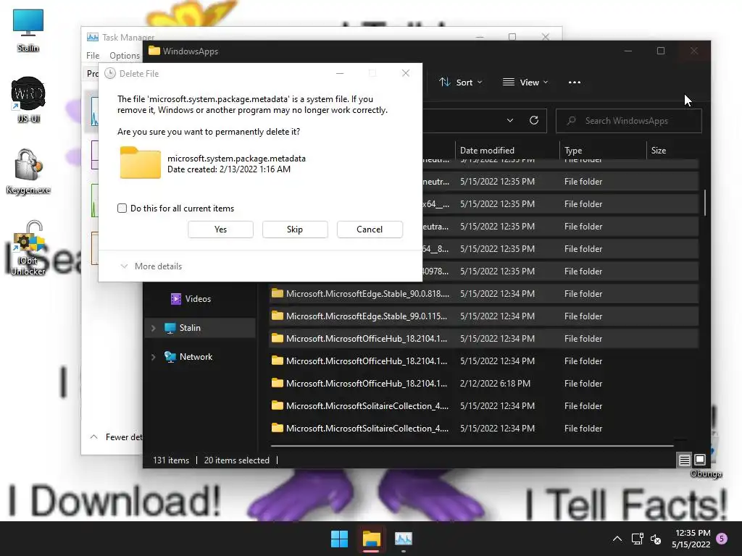This screenshot has width=742, height=556.
Task: Expand the Stalin tree node
Action: (x=154, y=328)
